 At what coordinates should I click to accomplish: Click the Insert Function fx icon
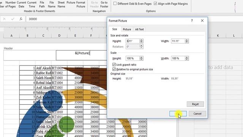click(x=21, y=19)
